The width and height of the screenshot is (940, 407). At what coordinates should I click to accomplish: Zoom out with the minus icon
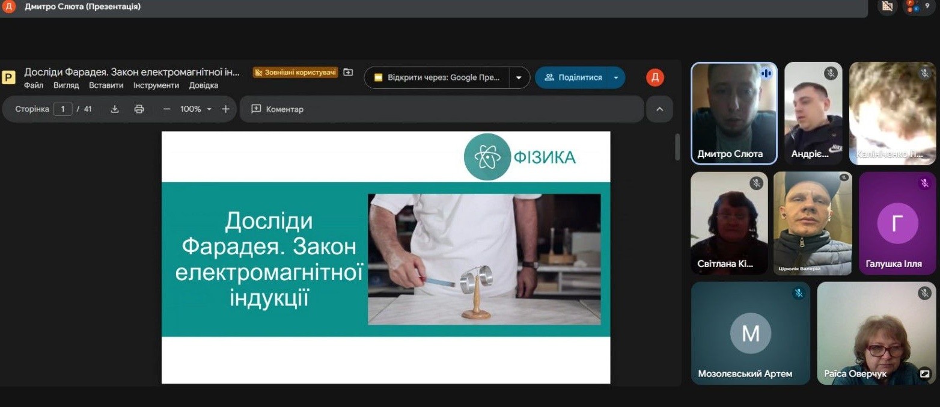167,109
